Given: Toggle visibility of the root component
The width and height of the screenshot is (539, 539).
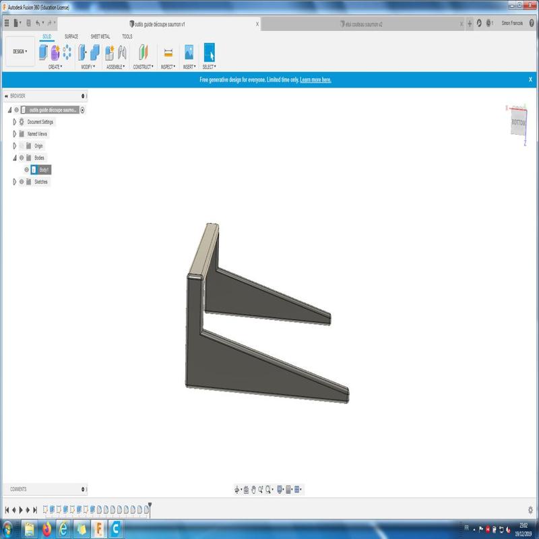Looking at the screenshot, I should pos(16,110).
